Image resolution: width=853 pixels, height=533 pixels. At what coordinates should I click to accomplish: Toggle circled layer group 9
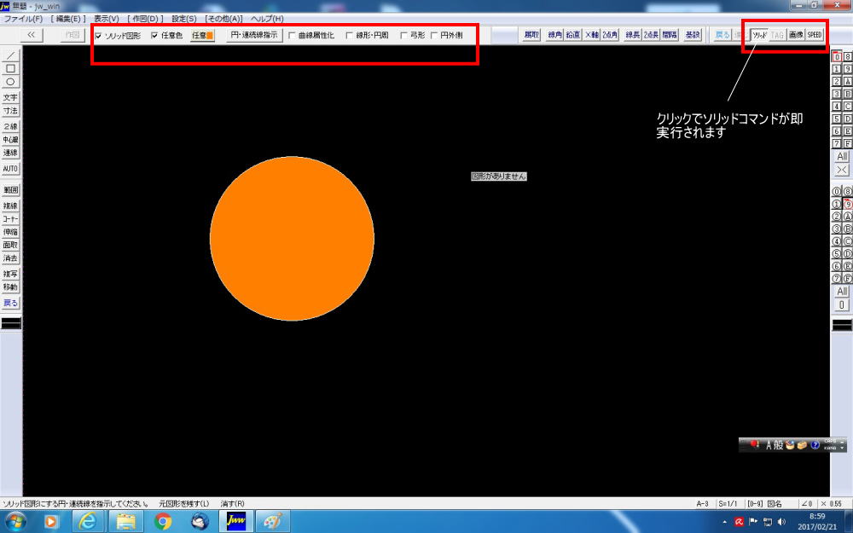(x=848, y=204)
